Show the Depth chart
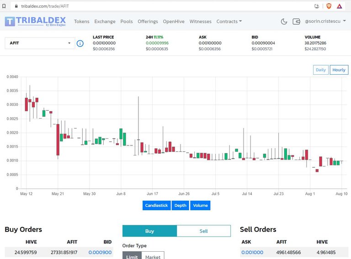Screen dimensions: 351x259 [180, 205]
